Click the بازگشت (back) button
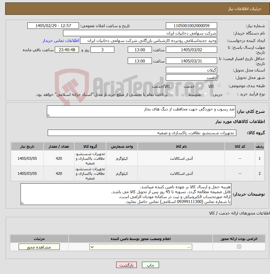270x274 pixels. click(x=126, y=265)
